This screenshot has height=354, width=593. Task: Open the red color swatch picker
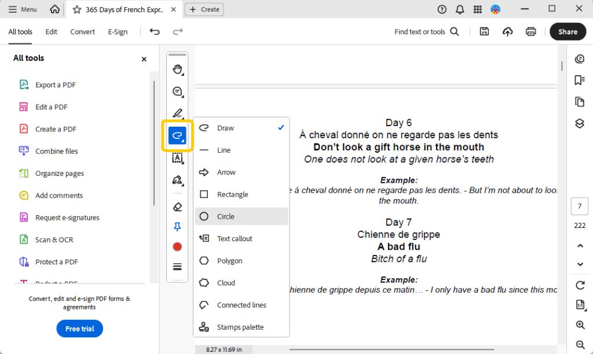tap(177, 247)
